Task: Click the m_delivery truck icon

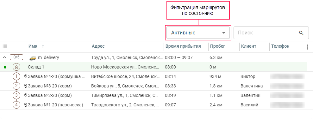Action: point(33,58)
